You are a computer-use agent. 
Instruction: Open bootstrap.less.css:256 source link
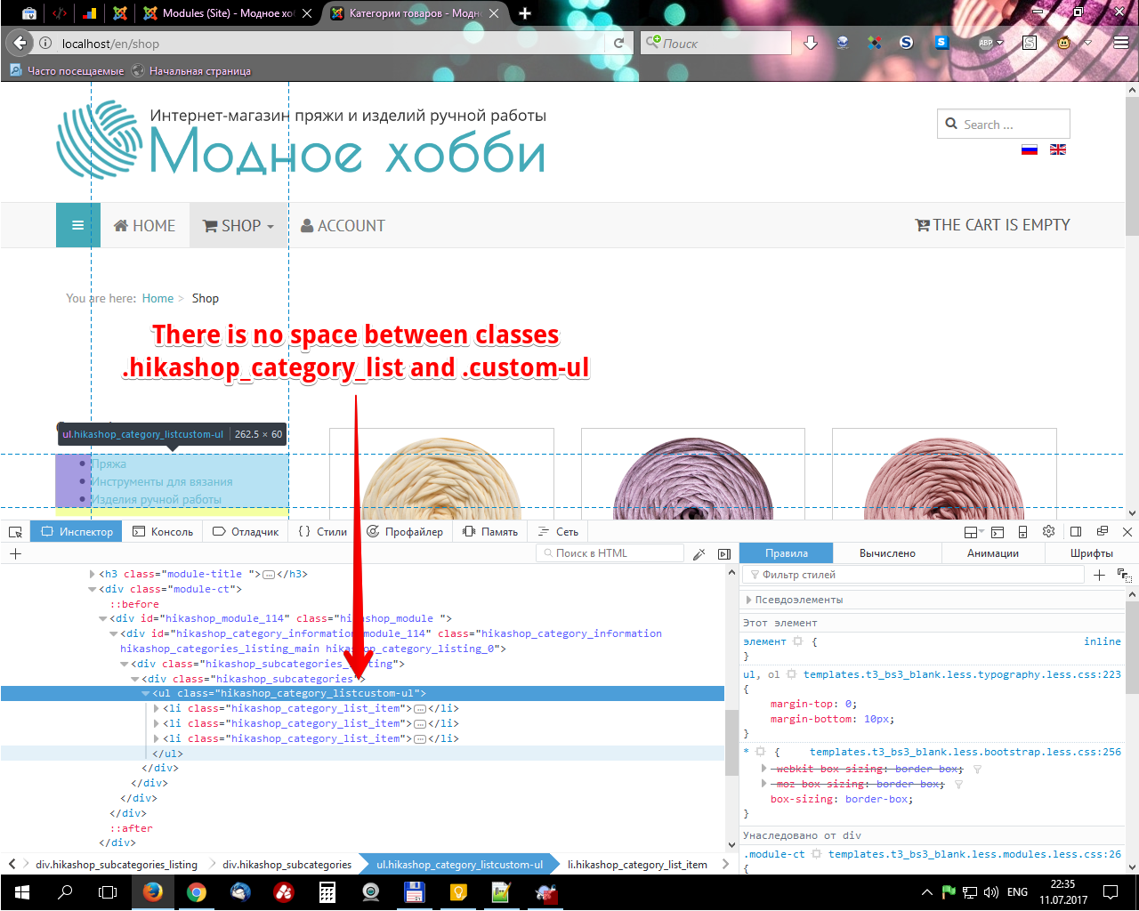point(965,752)
